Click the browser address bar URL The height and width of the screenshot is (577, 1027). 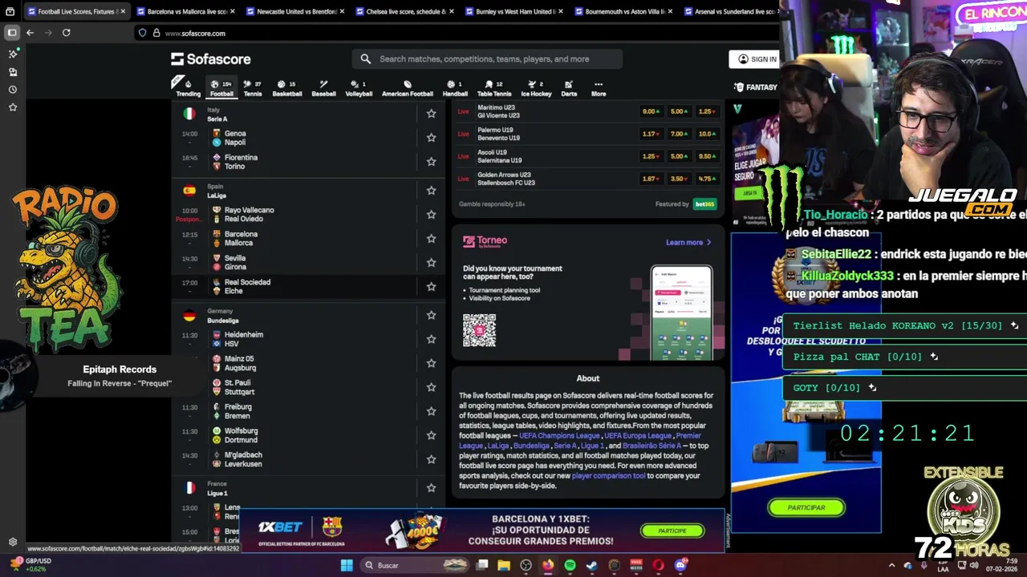click(x=195, y=33)
